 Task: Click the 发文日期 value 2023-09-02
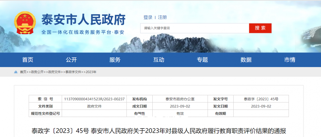[x=261, y=106]
